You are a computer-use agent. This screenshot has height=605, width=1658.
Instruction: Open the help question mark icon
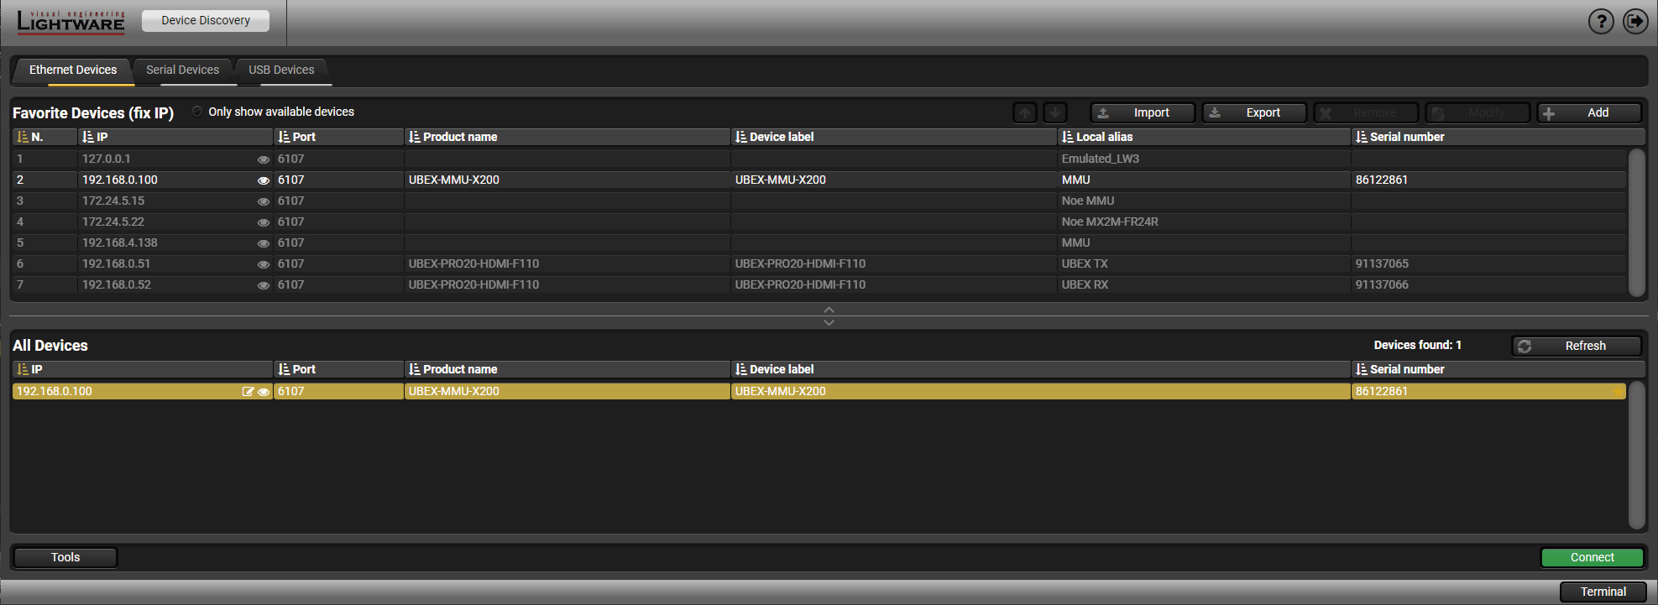pos(1601,21)
